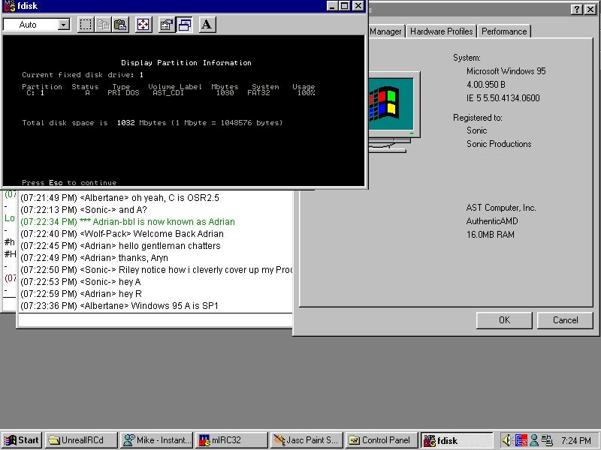Click the volume speaker tray icon
The height and width of the screenshot is (450, 601).
coord(506,440)
